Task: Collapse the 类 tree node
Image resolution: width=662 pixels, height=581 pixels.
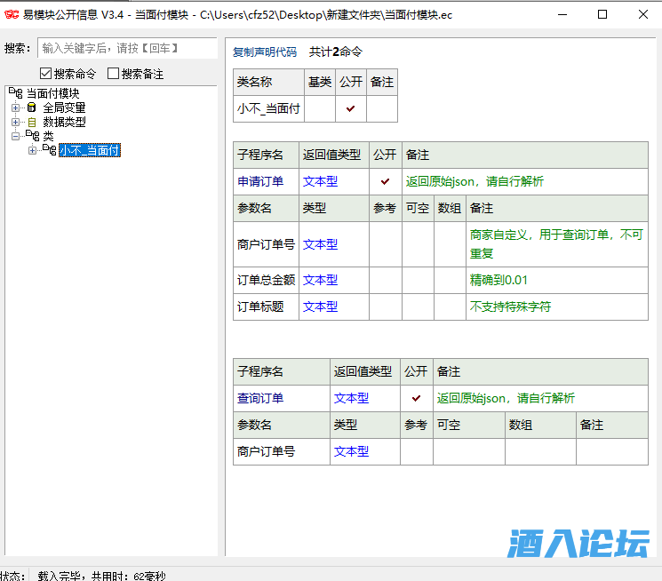Action: (15, 136)
